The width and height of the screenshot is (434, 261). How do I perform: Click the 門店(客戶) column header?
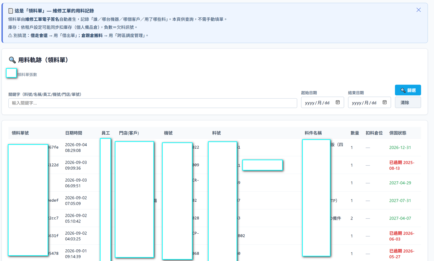tap(129, 133)
